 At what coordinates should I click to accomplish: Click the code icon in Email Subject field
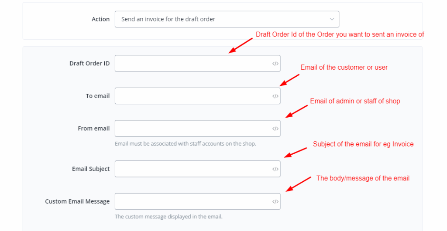275,169
